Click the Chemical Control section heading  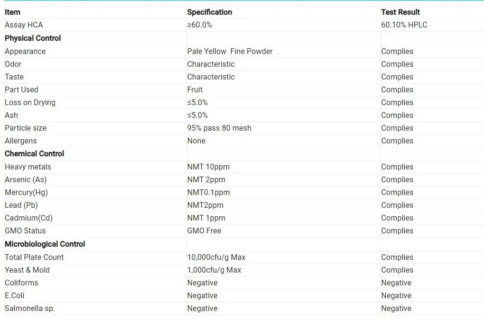coord(34,154)
